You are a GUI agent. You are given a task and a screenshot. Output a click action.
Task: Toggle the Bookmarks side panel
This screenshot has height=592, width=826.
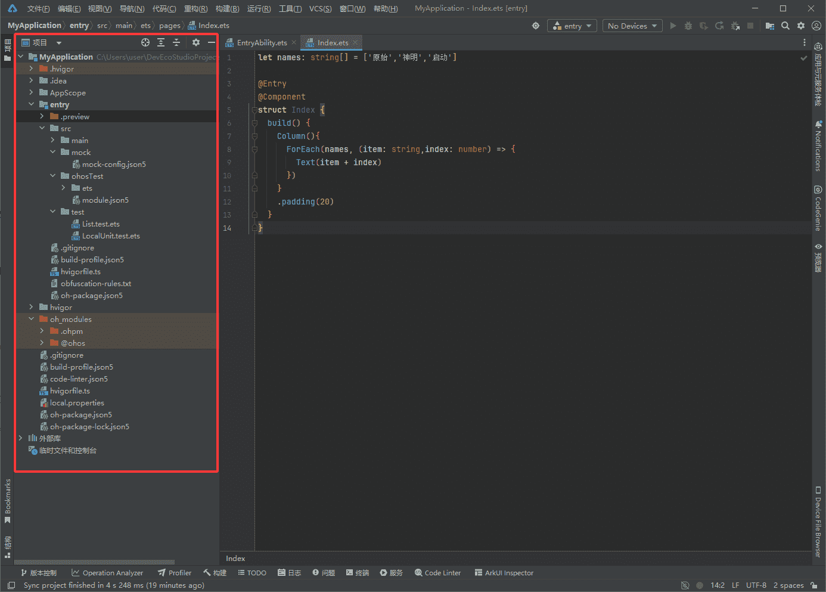(x=8, y=501)
